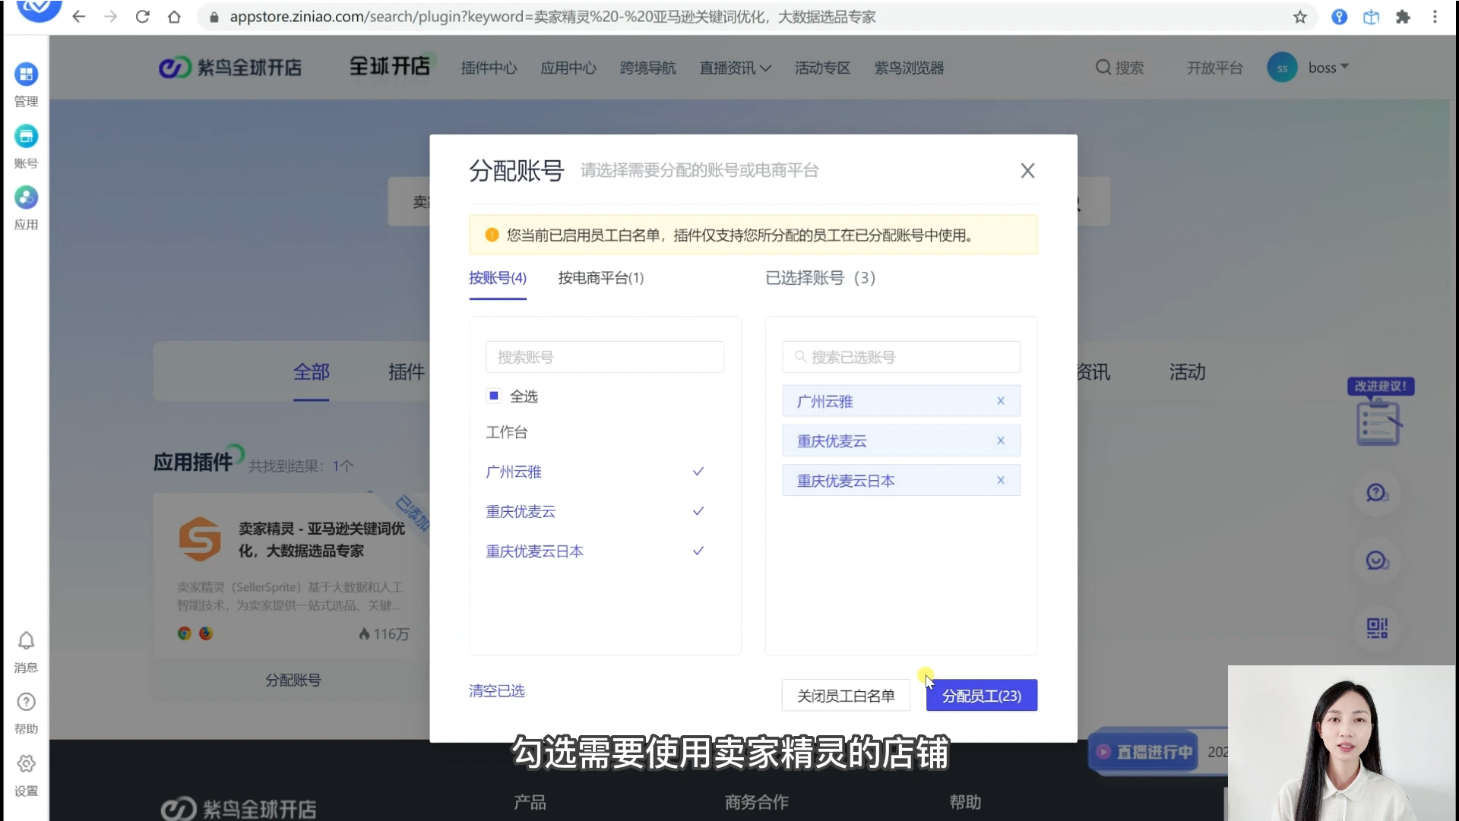Switch to the 按电商平台(1) tab
1459x821 pixels.
(601, 278)
